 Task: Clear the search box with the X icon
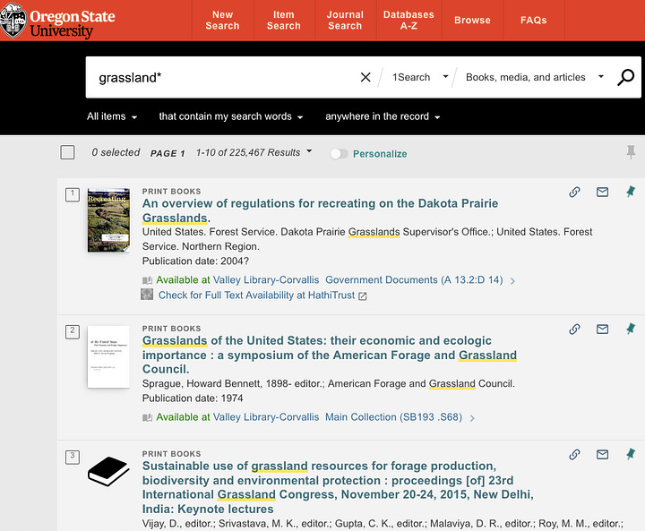(365, 77)
